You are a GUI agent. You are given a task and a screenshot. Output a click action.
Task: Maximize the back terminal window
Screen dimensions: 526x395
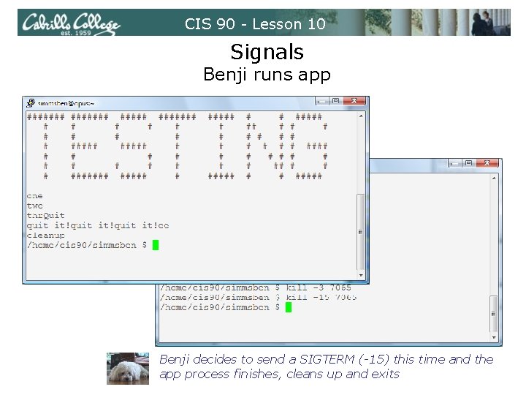[x=468, y=163]
